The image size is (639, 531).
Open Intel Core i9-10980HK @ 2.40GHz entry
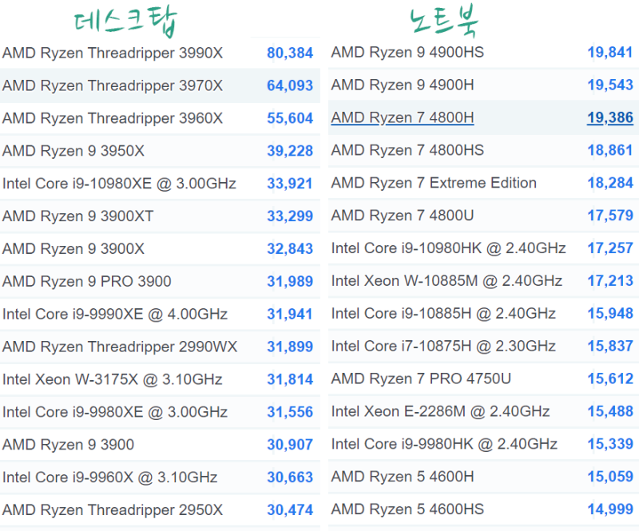point(449,248)
